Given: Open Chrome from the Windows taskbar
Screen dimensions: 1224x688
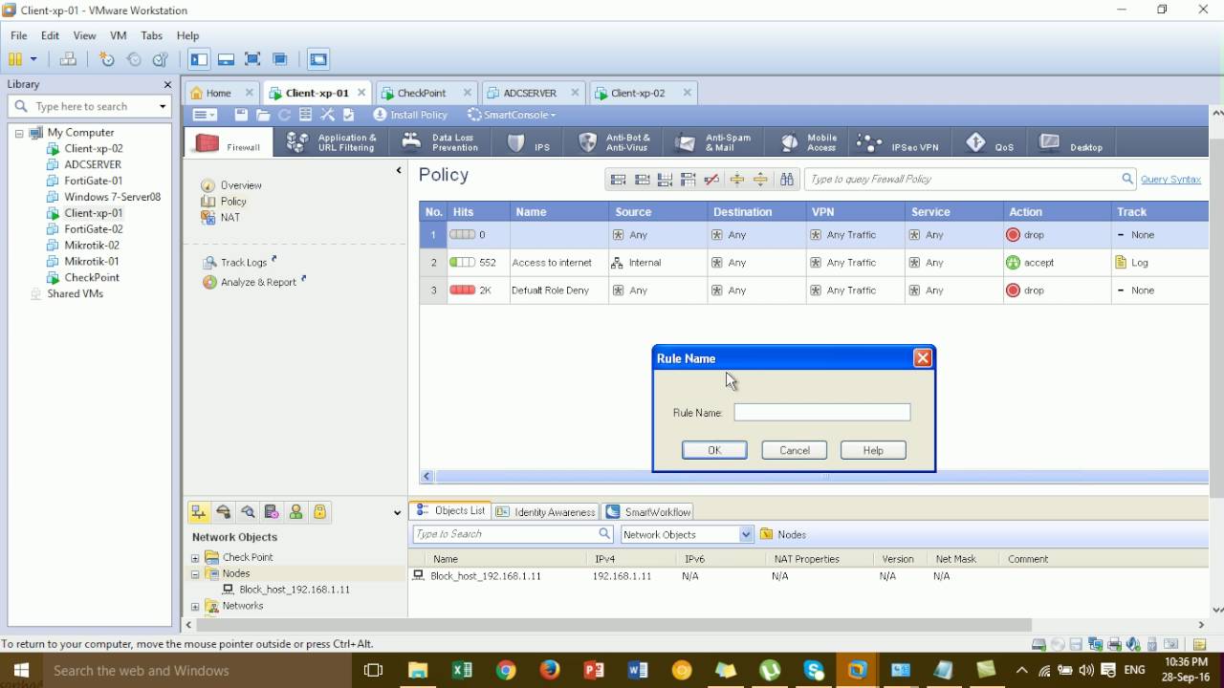Looking at the screenshot, I should pos(506,671).
